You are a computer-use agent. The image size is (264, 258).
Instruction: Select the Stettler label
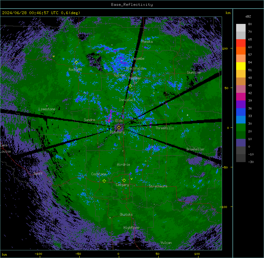(x=194, y=73)
